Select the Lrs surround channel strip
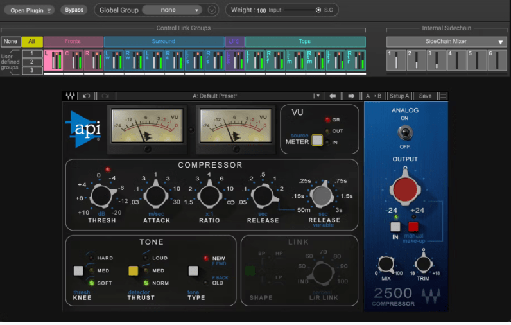This screenshot has width=511, height=325. 195,60
